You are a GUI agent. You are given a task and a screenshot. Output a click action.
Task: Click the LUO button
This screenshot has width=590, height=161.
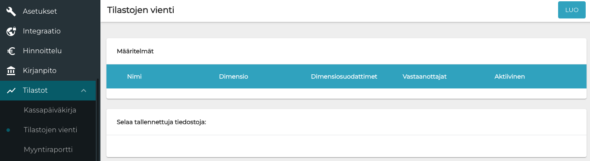coord(571,10)
